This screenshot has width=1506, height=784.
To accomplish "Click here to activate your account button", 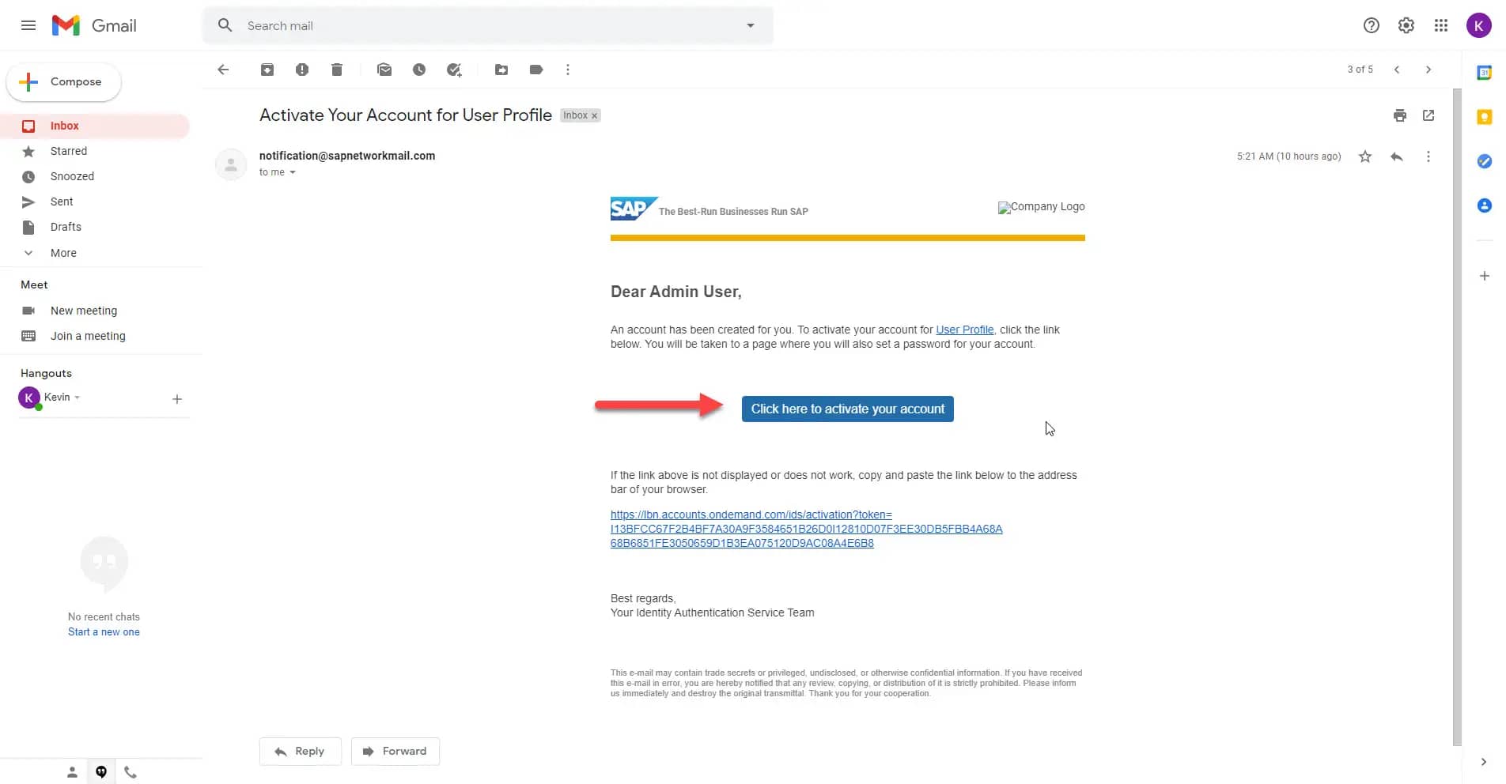I will pyautogui.click(x=848, y=409).
